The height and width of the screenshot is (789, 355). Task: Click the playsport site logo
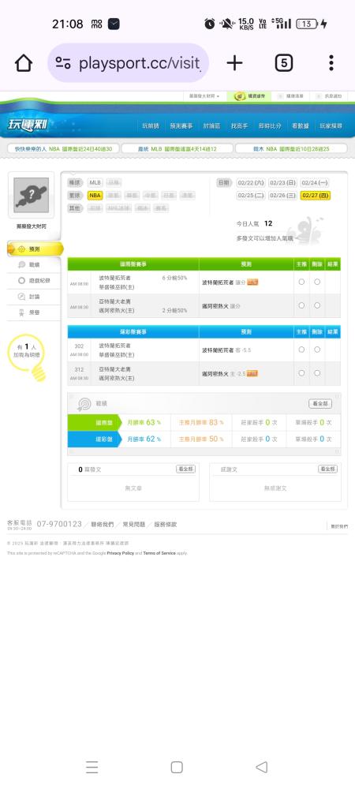(28, 125)
